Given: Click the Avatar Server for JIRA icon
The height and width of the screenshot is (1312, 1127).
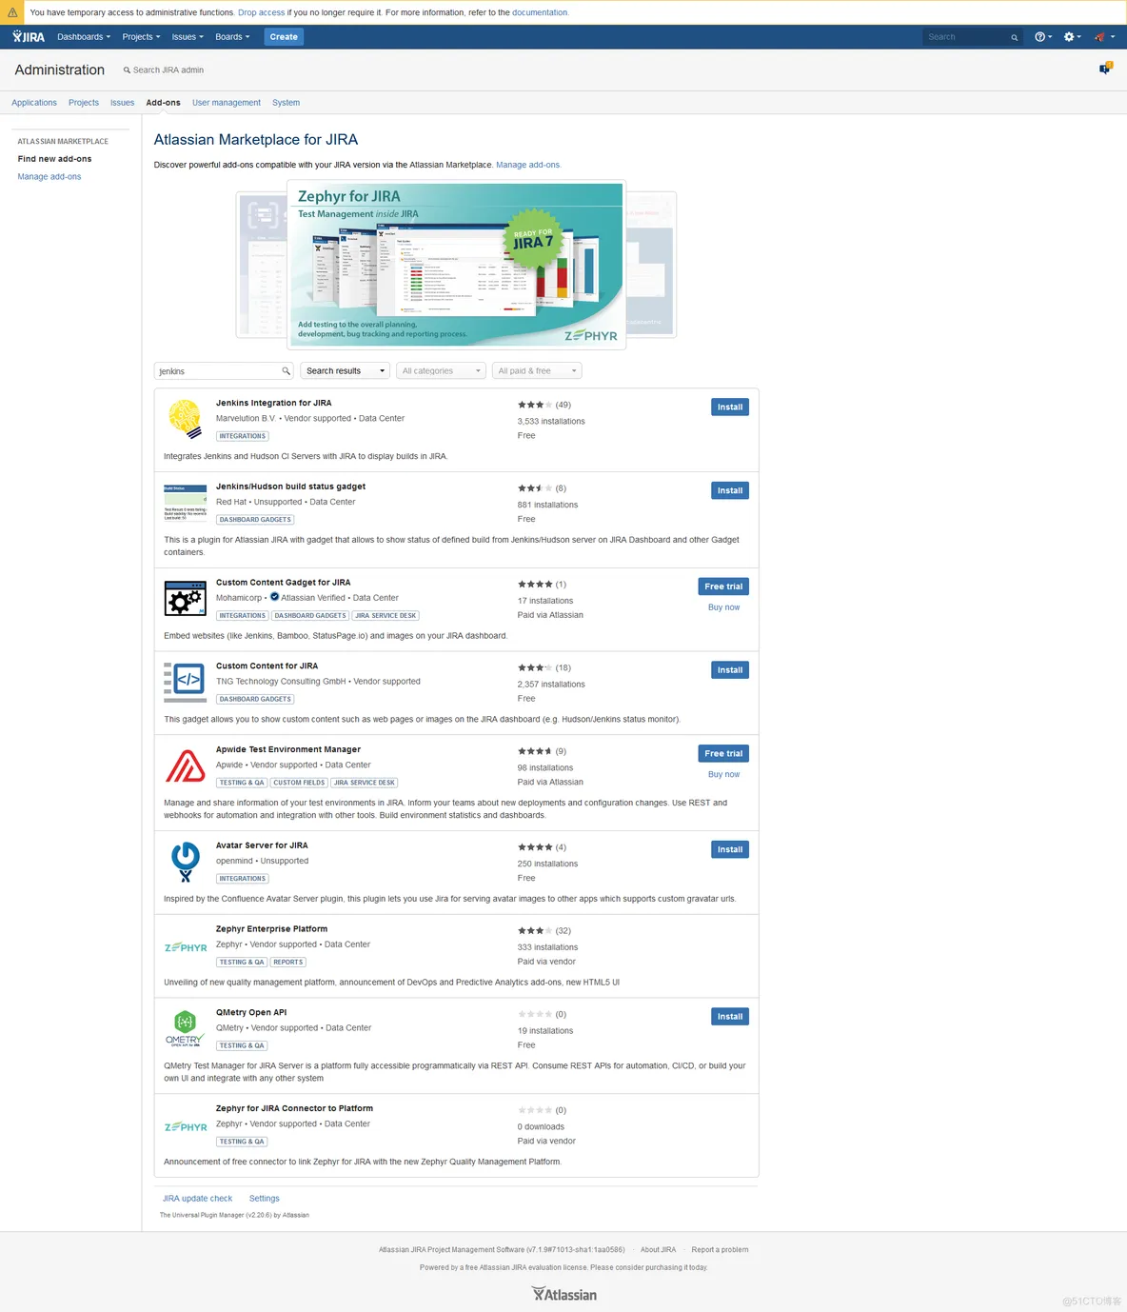Looking at the screenshot, I should click(x=185, y=861).
